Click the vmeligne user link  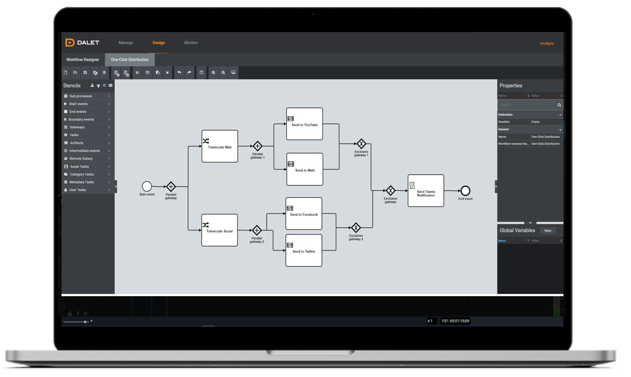[547, 43]
